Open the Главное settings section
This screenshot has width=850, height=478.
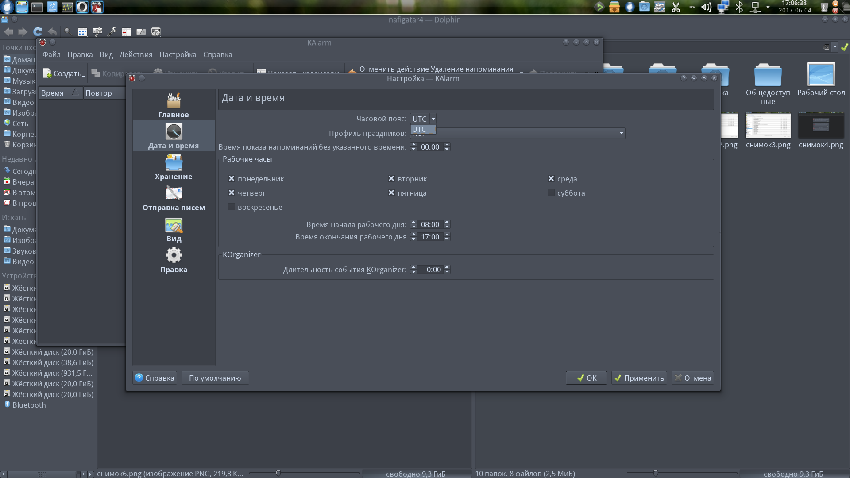(x=174, y=105)
